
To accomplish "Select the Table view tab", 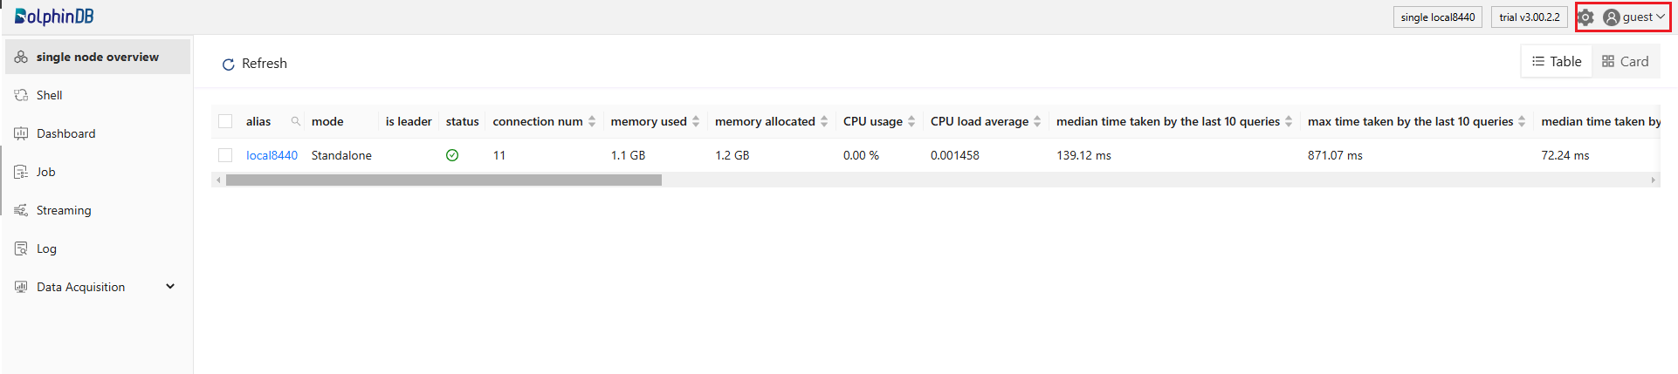I will pos(1557,62).
